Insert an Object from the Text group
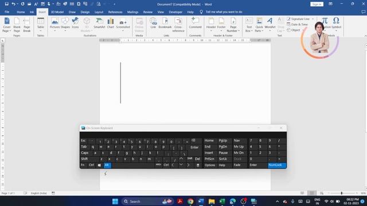The height and width of the screenshot is (206, 367). (x=294, y=30)
